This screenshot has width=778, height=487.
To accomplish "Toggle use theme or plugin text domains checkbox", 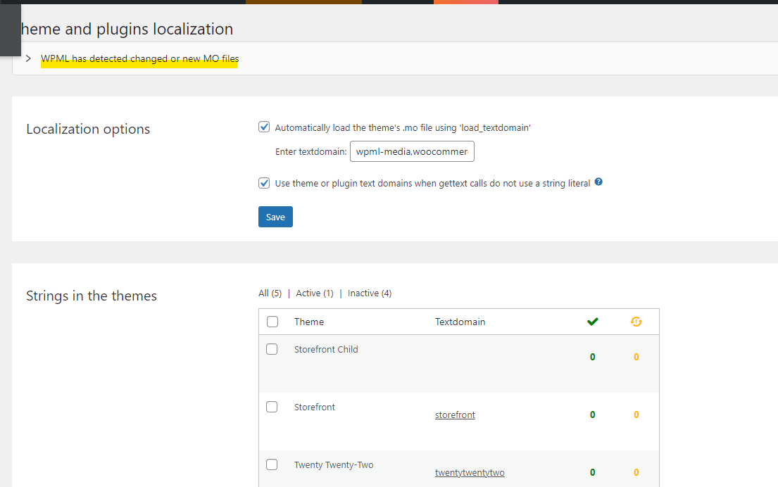I will point(264,183).
